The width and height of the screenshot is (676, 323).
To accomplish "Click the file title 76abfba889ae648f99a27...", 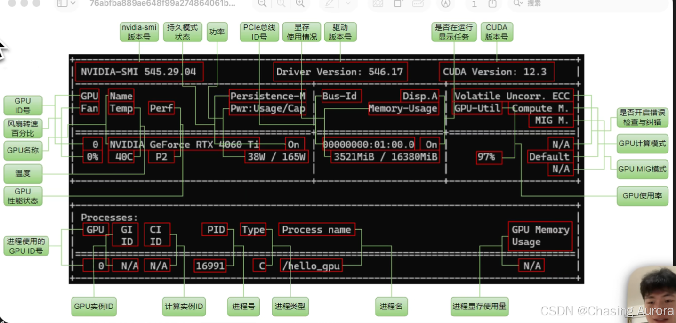I will [162, 3].
